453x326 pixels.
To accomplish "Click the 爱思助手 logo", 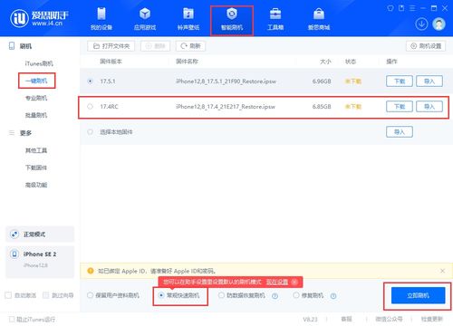I will click(39, 18).
